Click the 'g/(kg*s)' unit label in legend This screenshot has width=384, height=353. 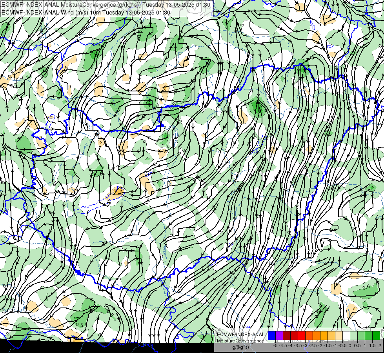[x=240, y=347]
